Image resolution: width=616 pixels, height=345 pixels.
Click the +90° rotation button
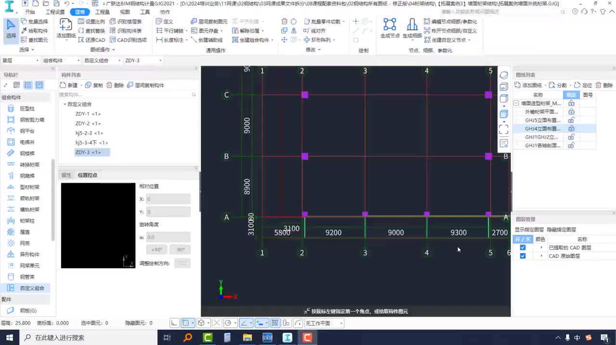click(x=157, y=249)
